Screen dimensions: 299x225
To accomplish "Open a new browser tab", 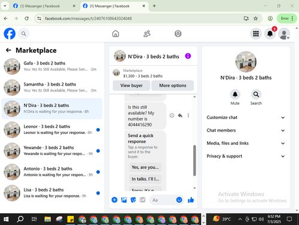I will click(154, 6).
